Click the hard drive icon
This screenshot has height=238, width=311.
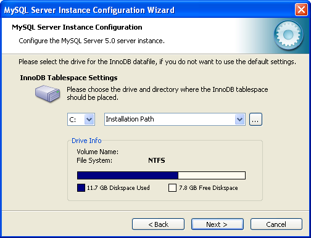pyautogui.click(x=48, y=94)
